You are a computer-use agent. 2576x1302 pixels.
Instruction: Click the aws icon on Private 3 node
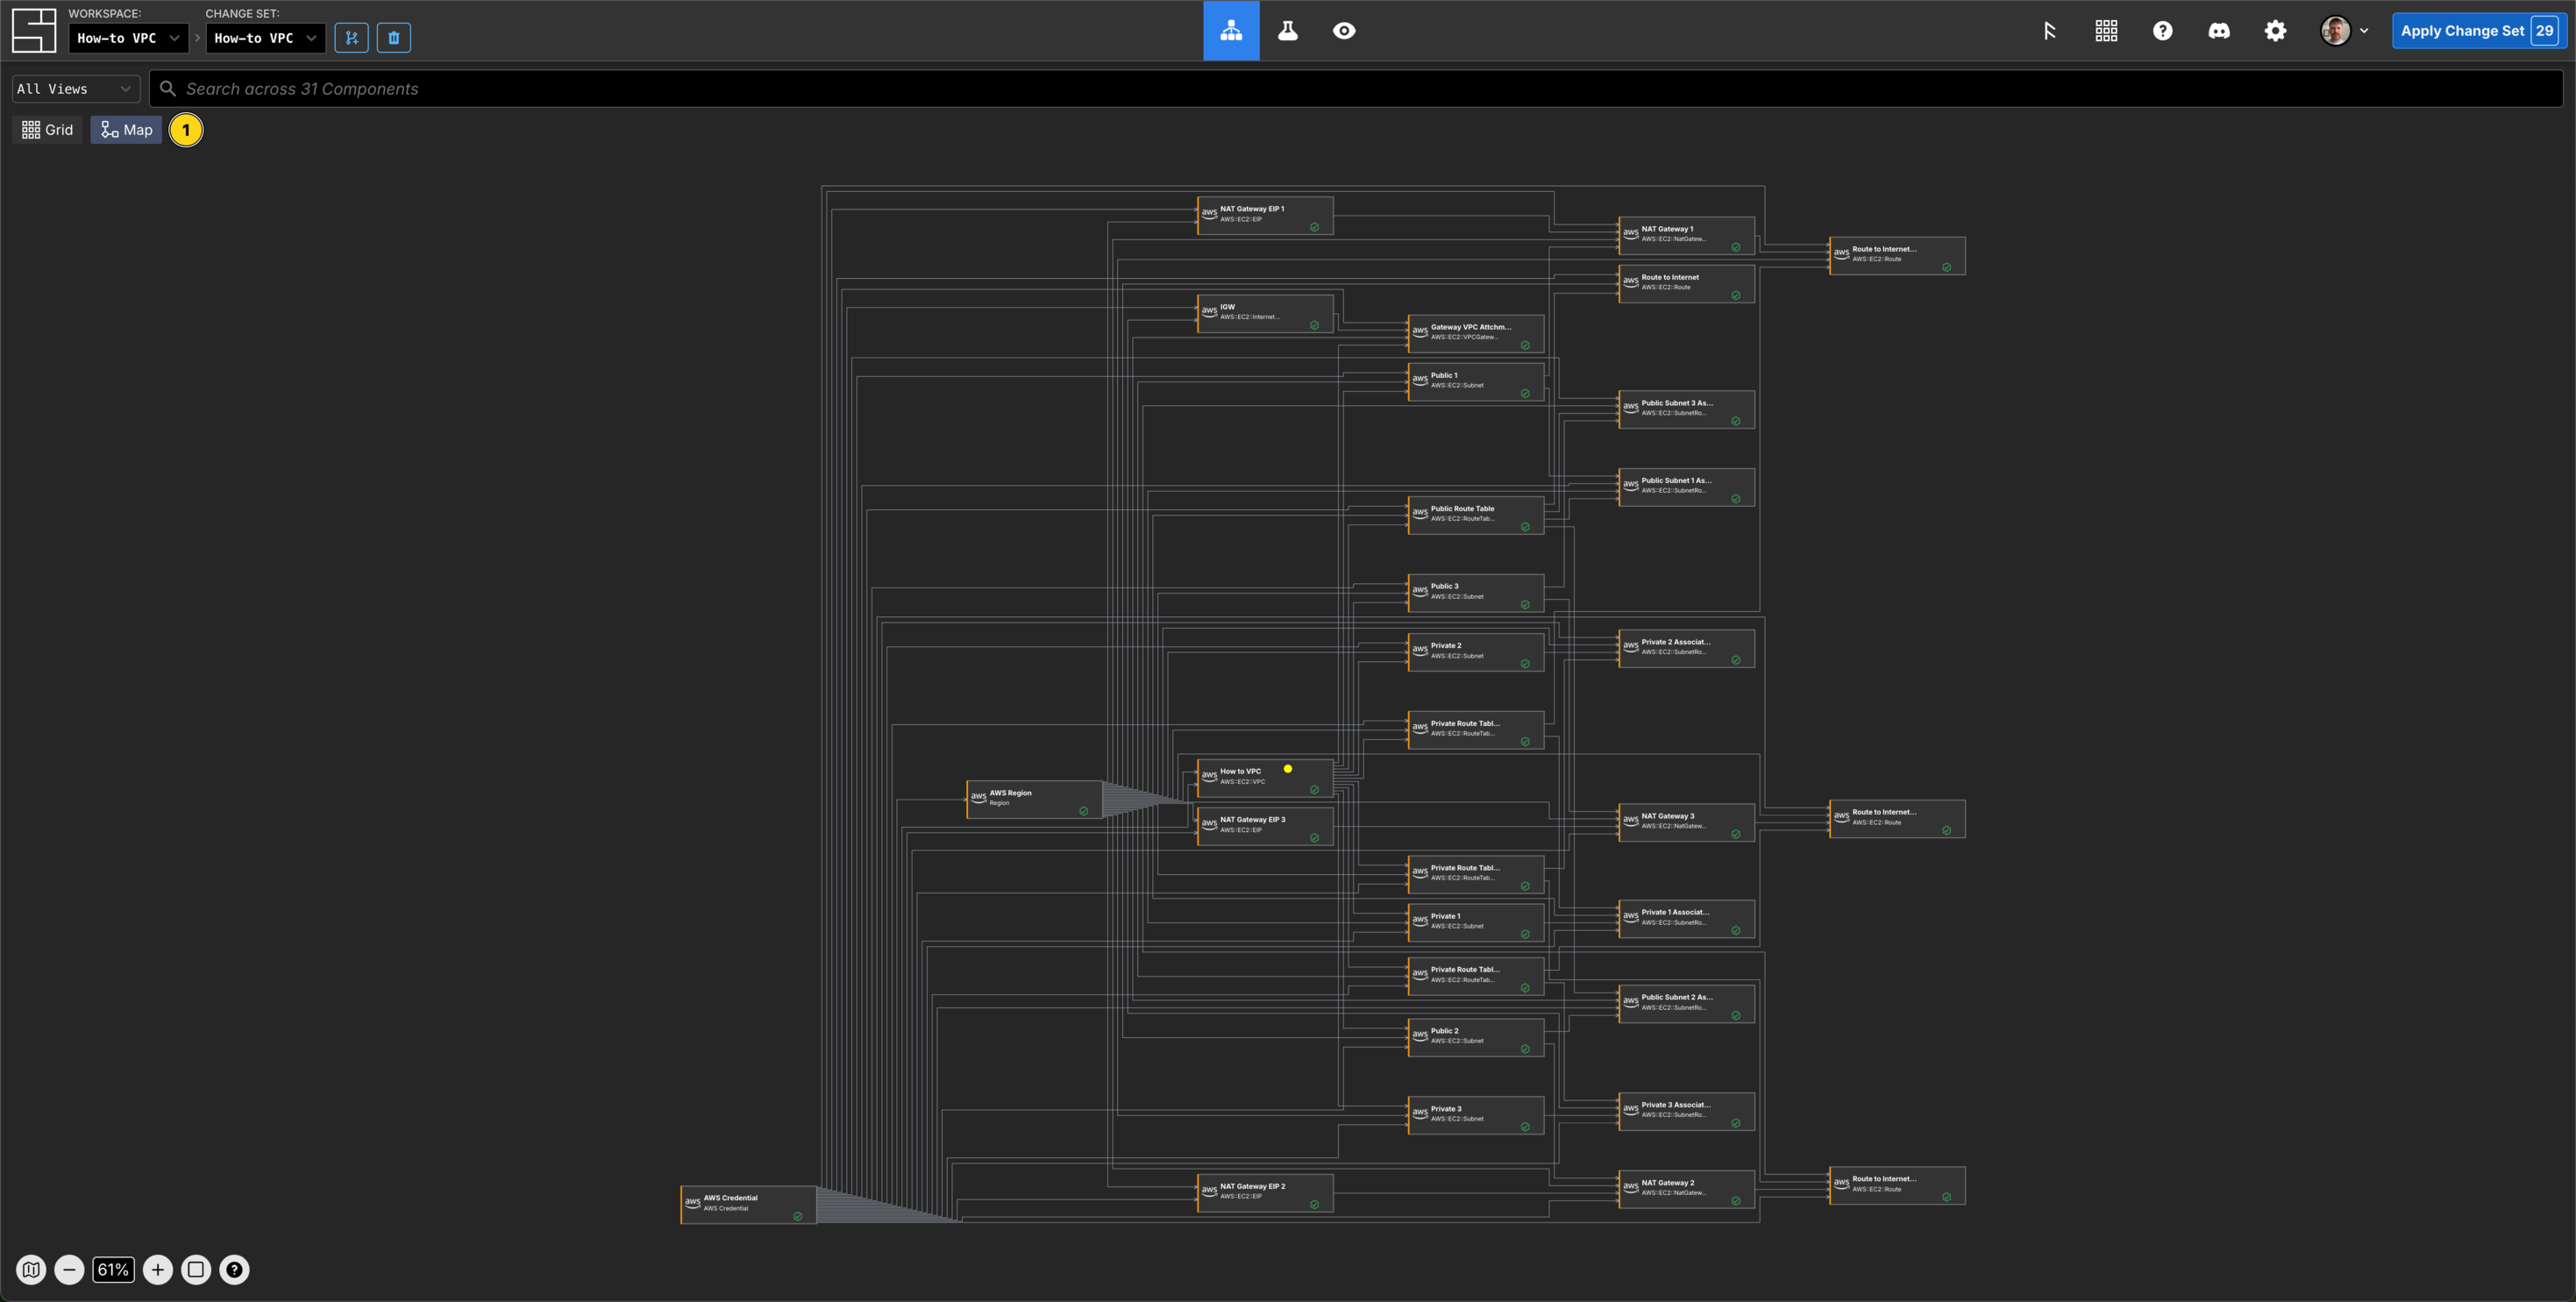[x=1420, y=1113]
